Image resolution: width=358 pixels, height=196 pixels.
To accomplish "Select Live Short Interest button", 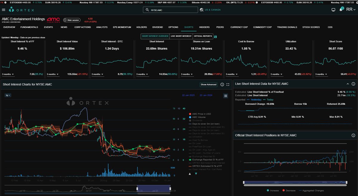I will point(181,36).
